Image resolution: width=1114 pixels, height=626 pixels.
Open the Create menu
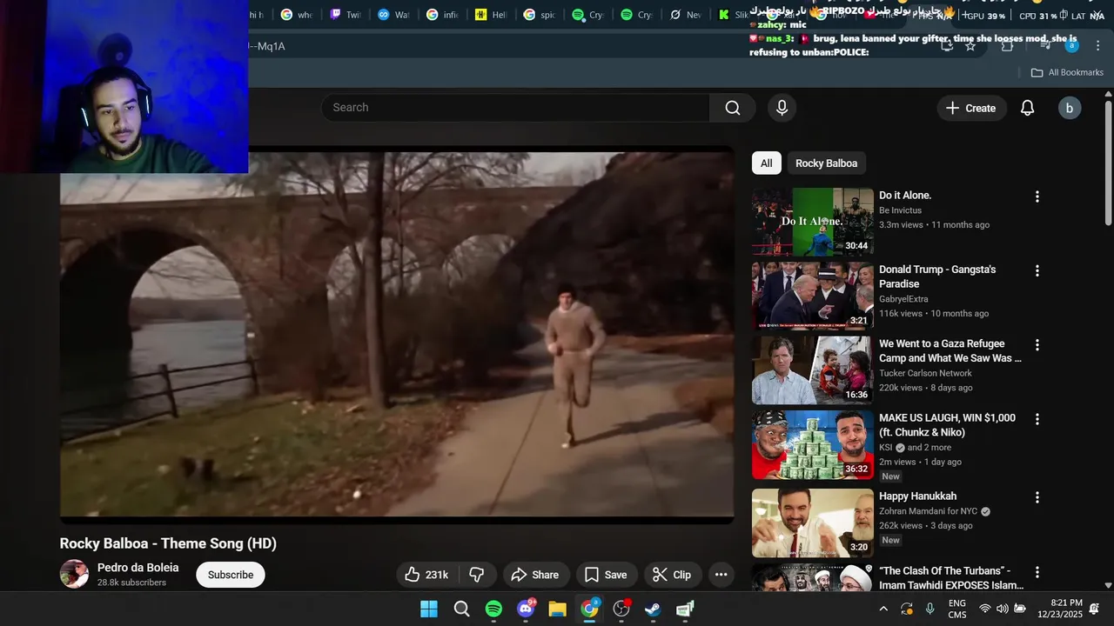(x=971, y=108)
